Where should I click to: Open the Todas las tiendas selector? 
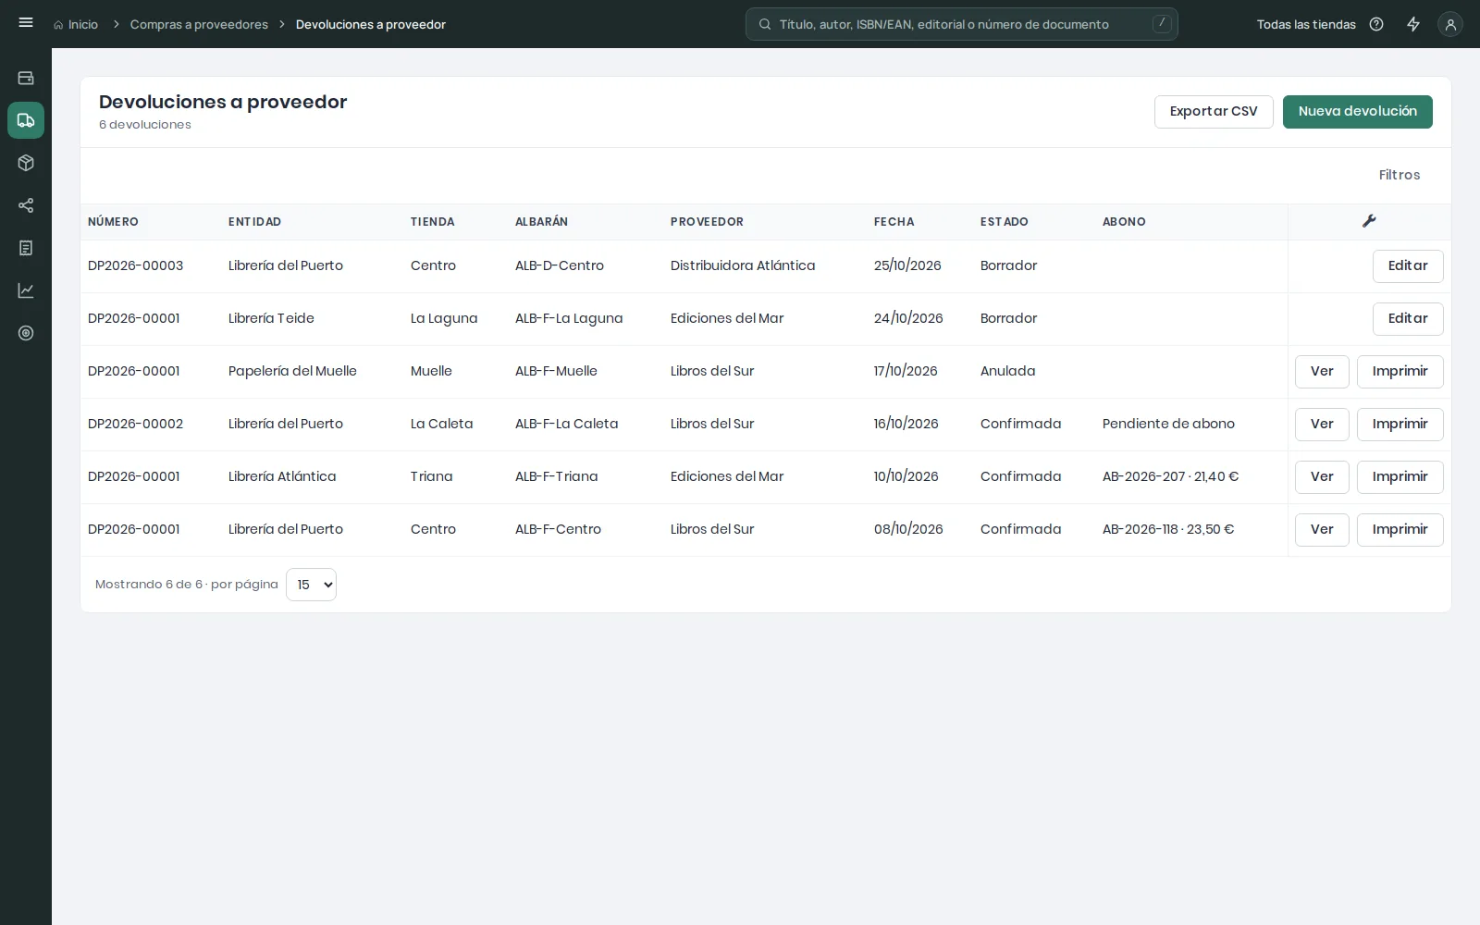[x=1306, y=25]
